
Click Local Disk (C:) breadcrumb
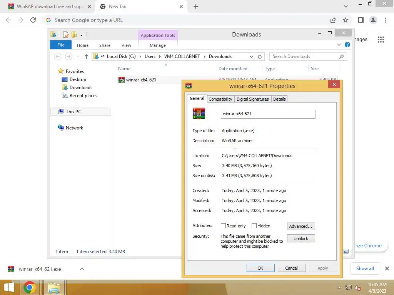[121, 56]
